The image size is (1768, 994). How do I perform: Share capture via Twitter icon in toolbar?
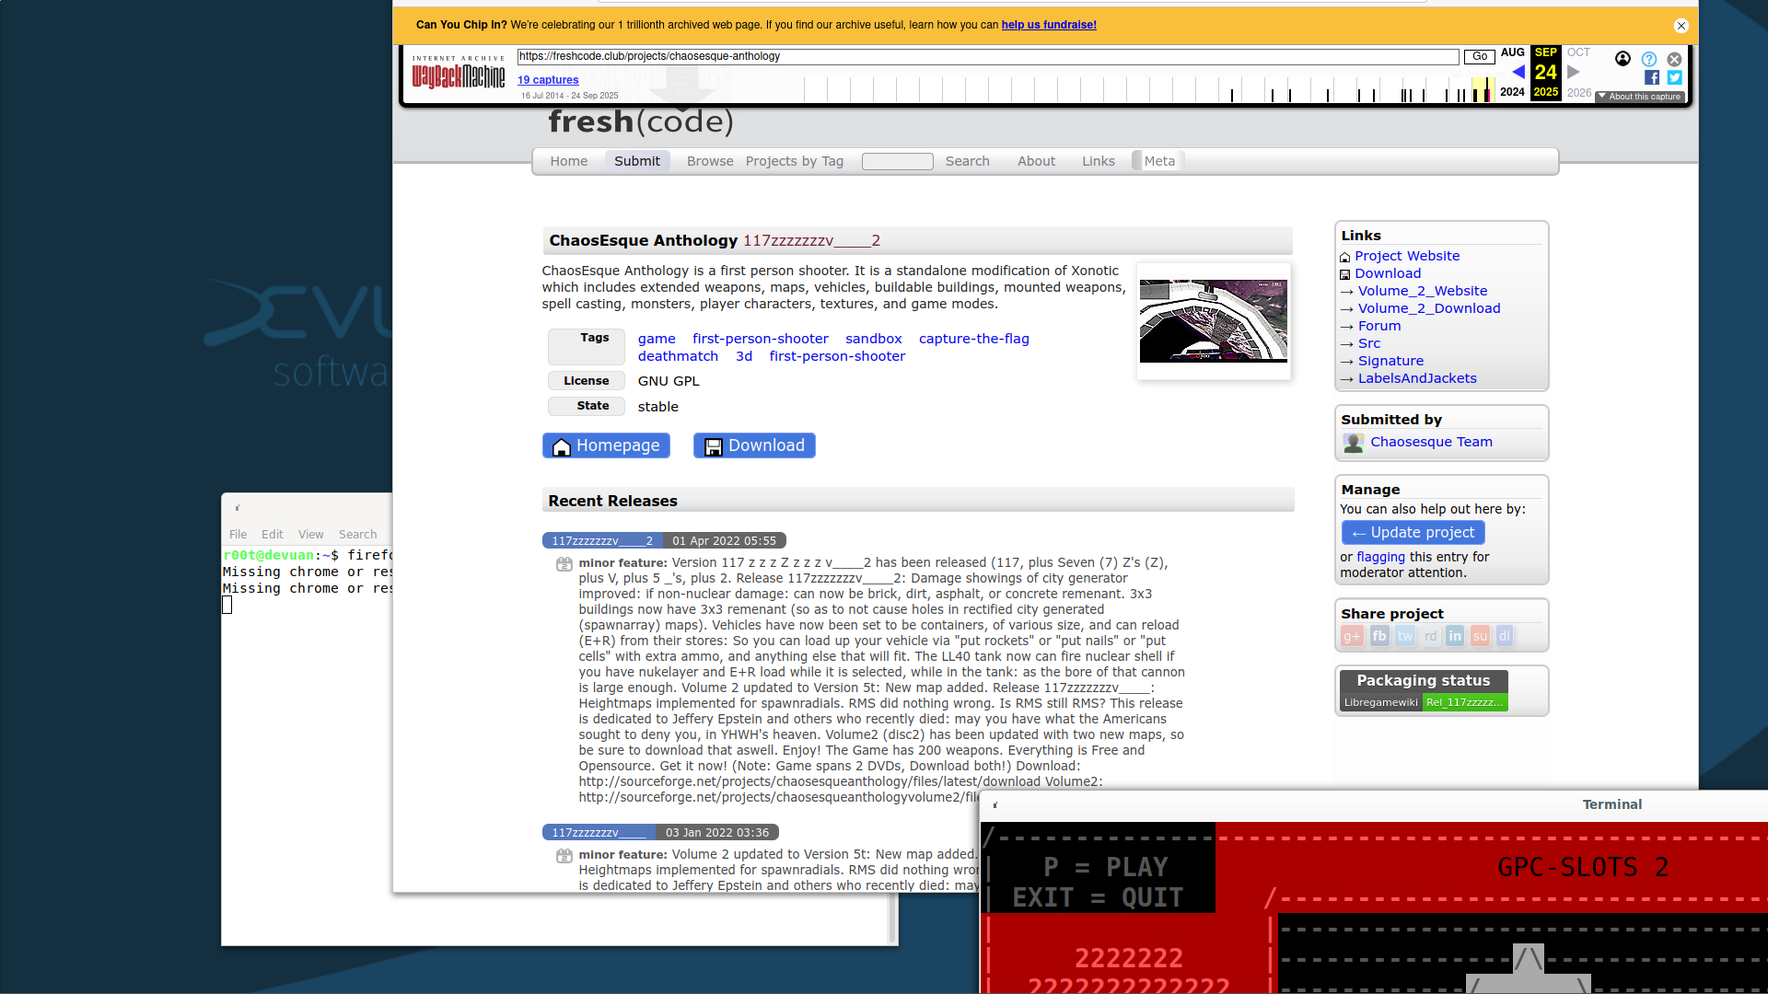click(1674, 78)
